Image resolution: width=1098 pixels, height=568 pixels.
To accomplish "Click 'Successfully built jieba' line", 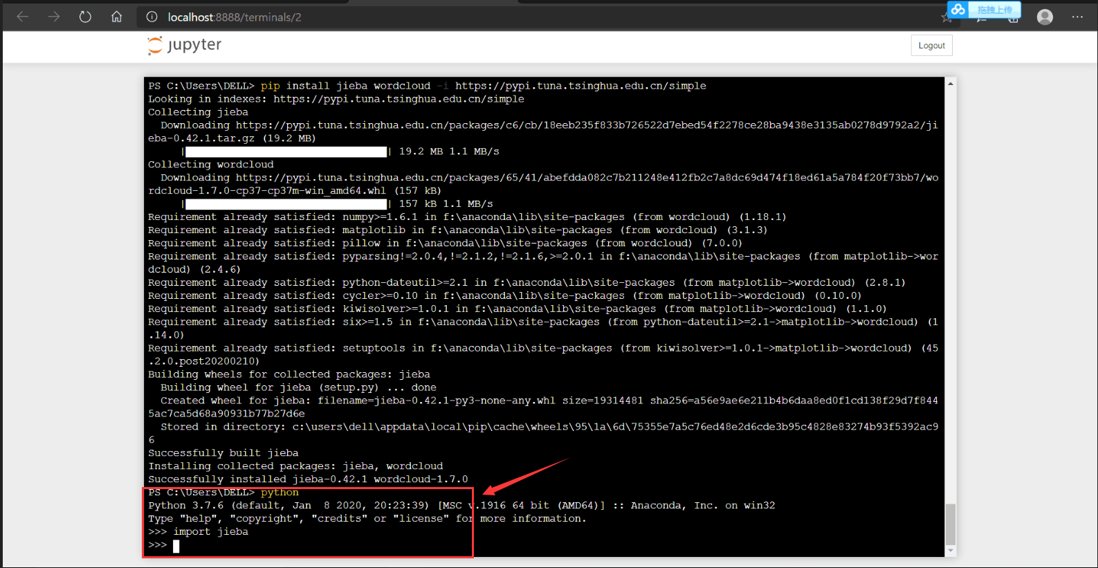I will 223,453.
